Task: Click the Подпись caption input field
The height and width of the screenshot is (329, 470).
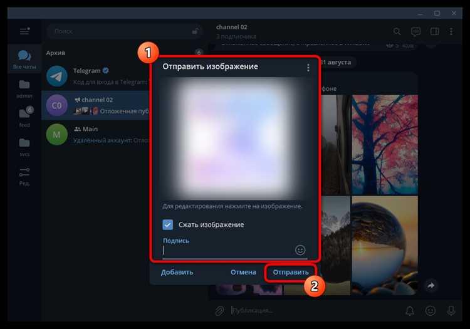Action: click(x=228, y=250)
